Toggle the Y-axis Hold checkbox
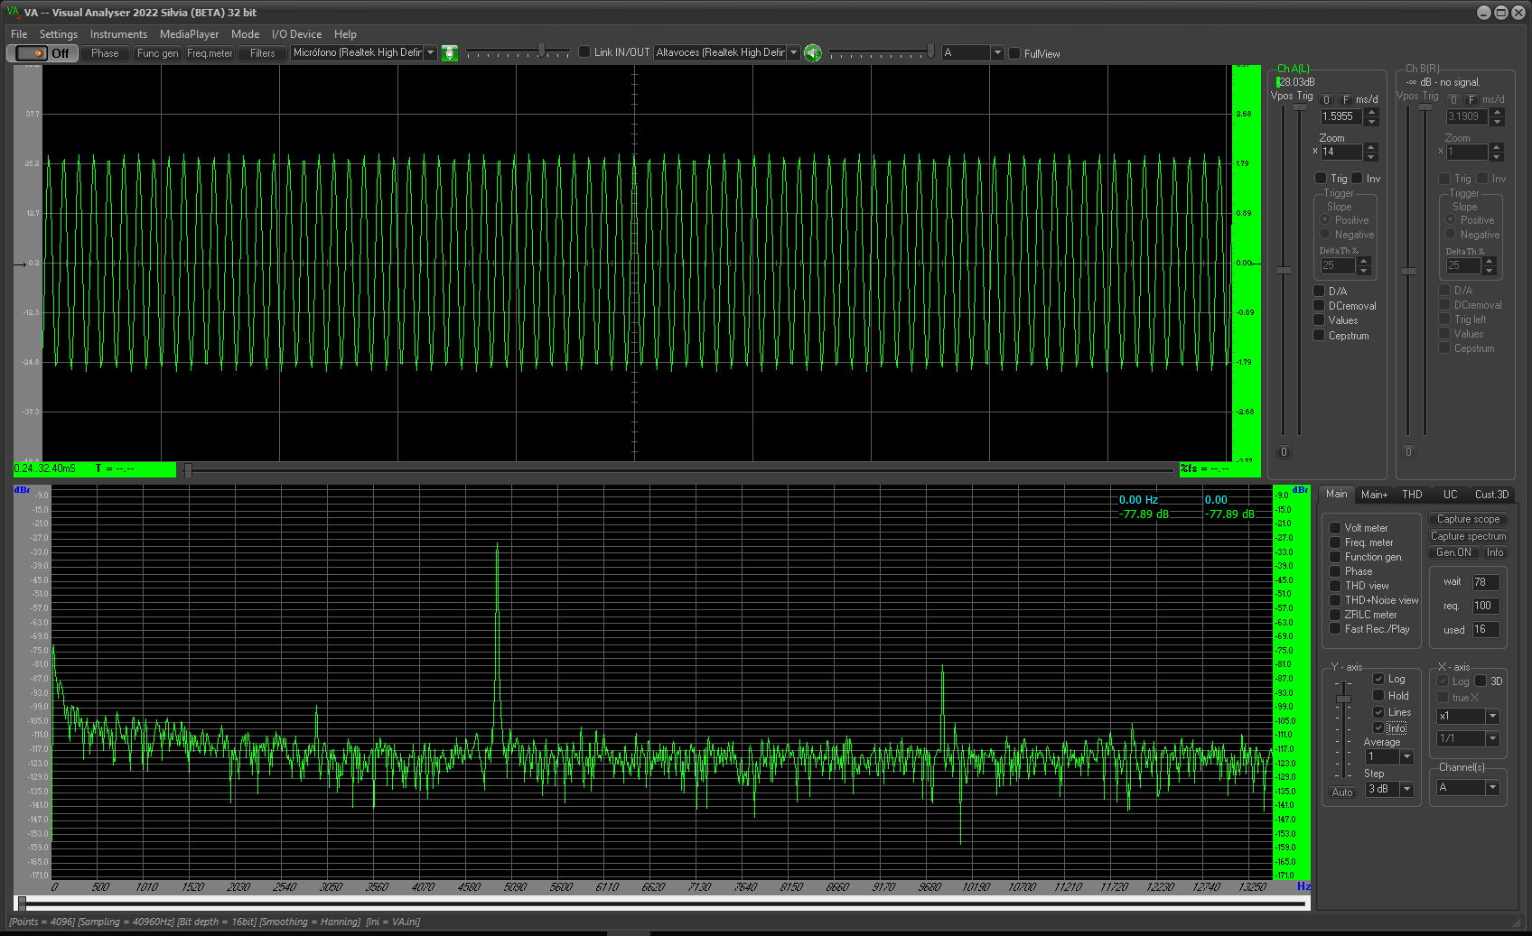The width and height of the screenshot is (1532, 936). point(1378,695)
